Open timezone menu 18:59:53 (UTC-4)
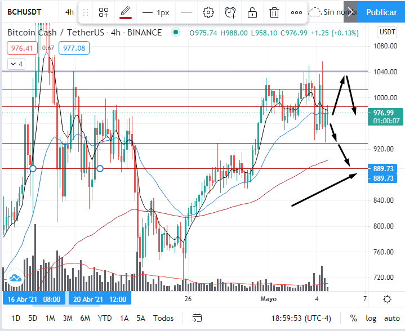Image resolution: width=405 pixels, height=331 pixels. (x=301, y=318)
